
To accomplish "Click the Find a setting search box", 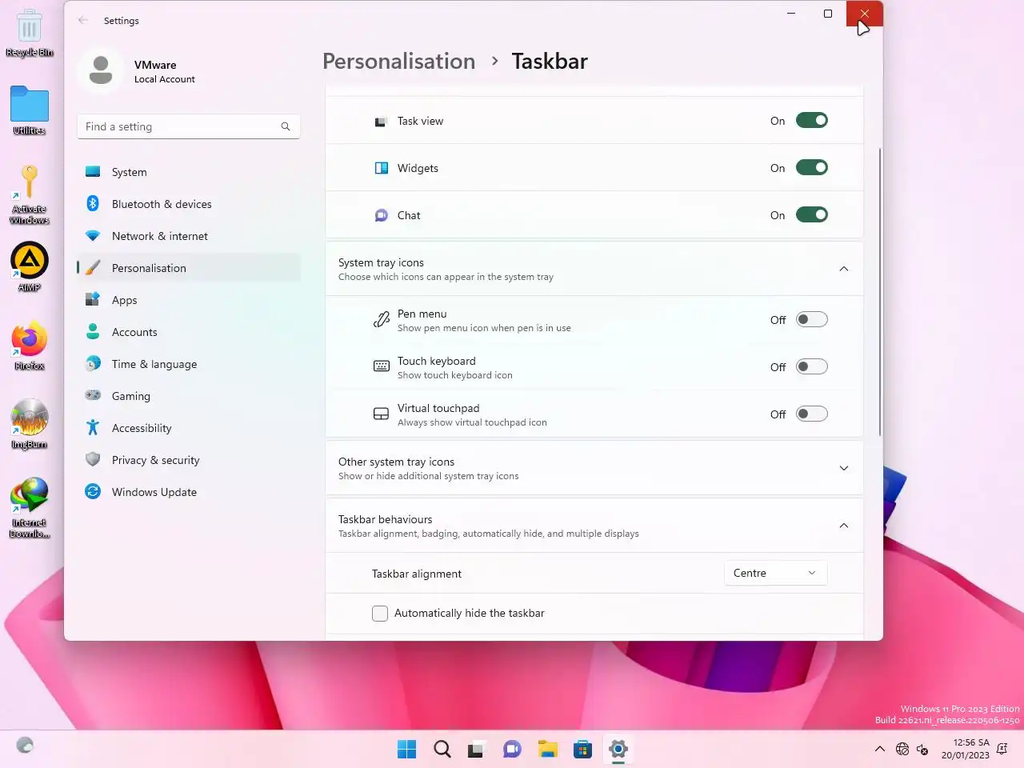I will click(x=189, y=126).
